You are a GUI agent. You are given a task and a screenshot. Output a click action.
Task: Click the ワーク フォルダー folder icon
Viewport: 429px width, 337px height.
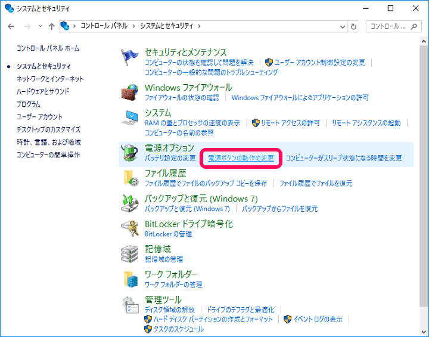130,279
